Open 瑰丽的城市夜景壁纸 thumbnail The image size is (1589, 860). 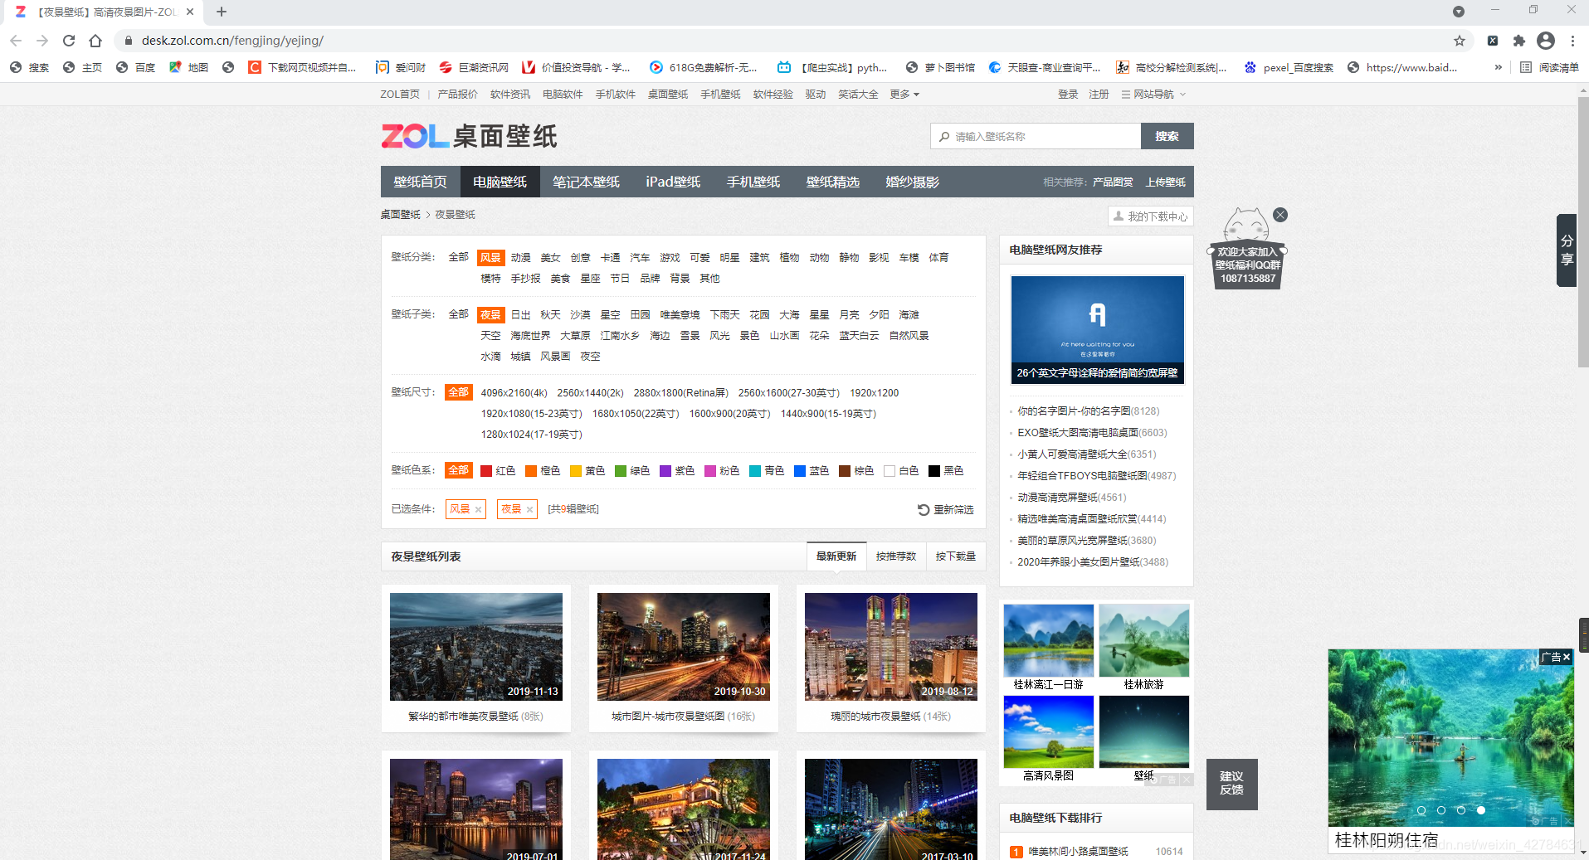click(891, 647)
